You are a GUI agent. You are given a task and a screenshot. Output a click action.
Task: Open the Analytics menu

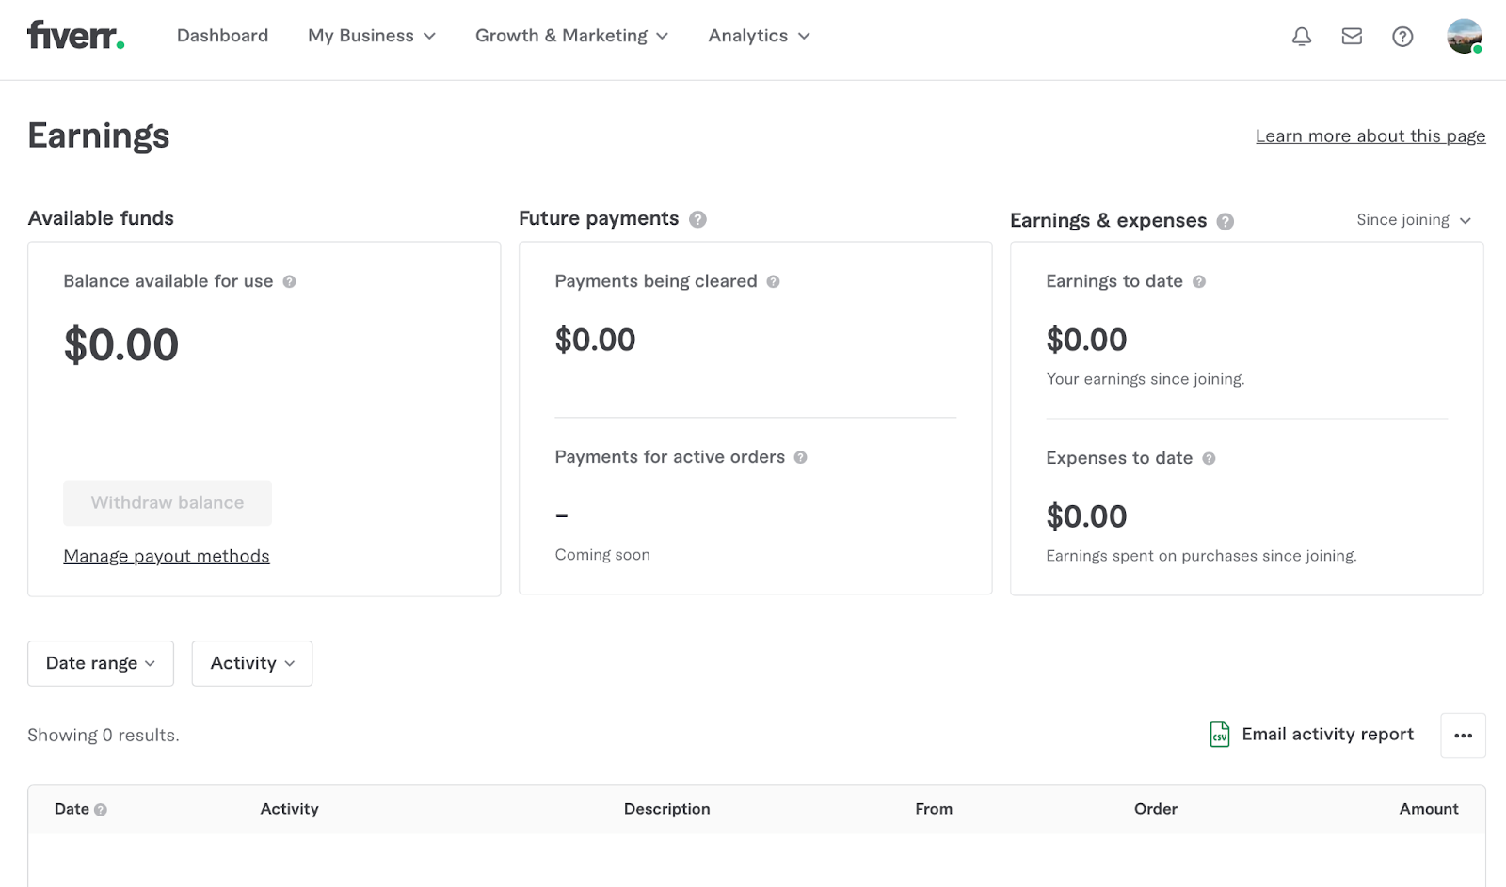point(759,36)
